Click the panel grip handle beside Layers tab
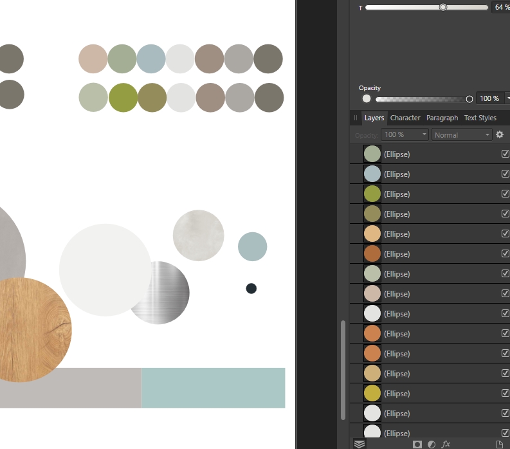The height and width of the screenshot is (449, 510). [x=356, y=118]
